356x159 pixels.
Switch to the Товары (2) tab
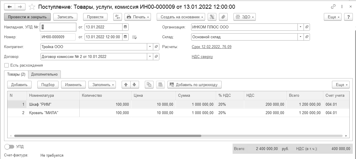tap(16, 74)
